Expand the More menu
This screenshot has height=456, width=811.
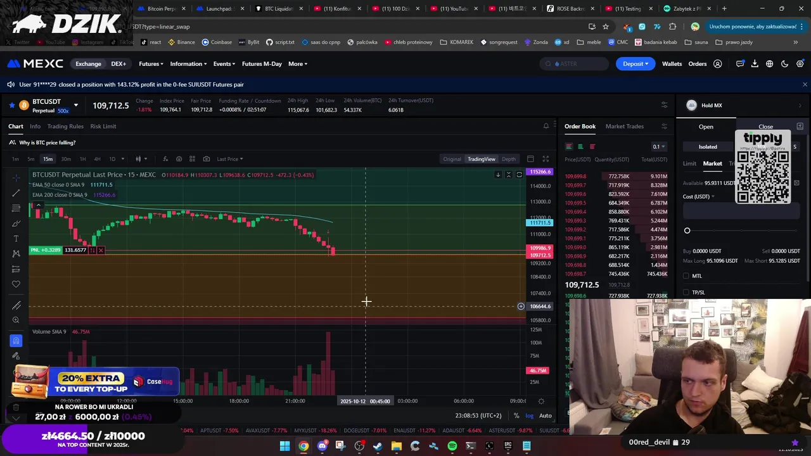(x=298, y=64)
